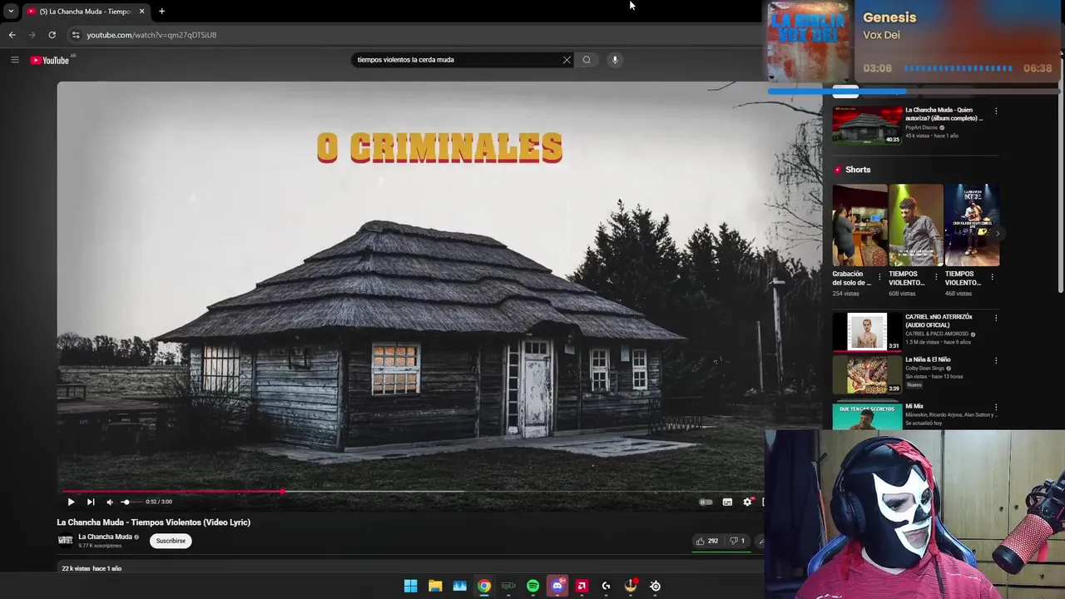View site information icon in address bar
This screenshot has width=1065, height=599.
[x=76, y=35]
